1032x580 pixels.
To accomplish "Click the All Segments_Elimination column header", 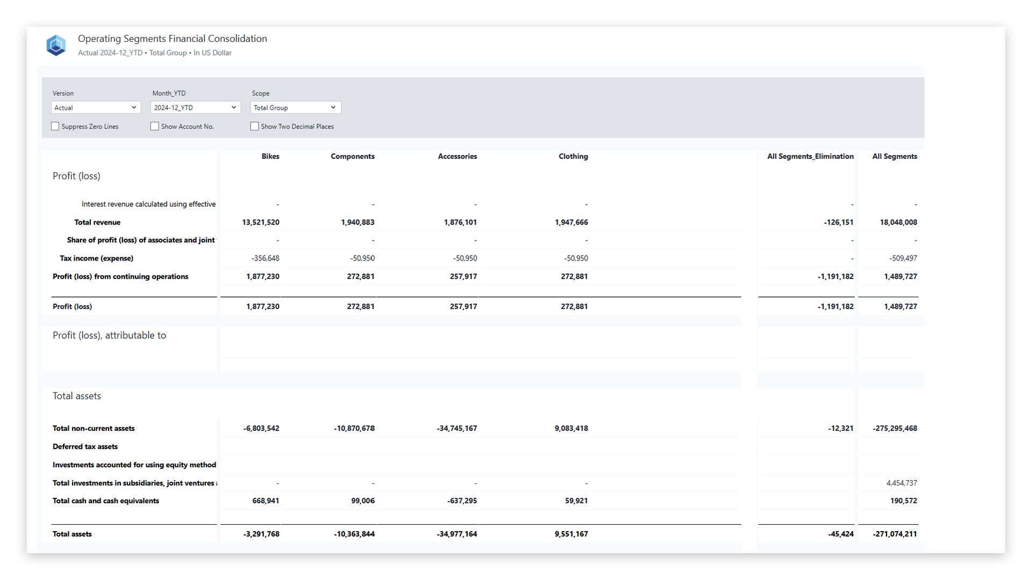I will click(810, 156).
